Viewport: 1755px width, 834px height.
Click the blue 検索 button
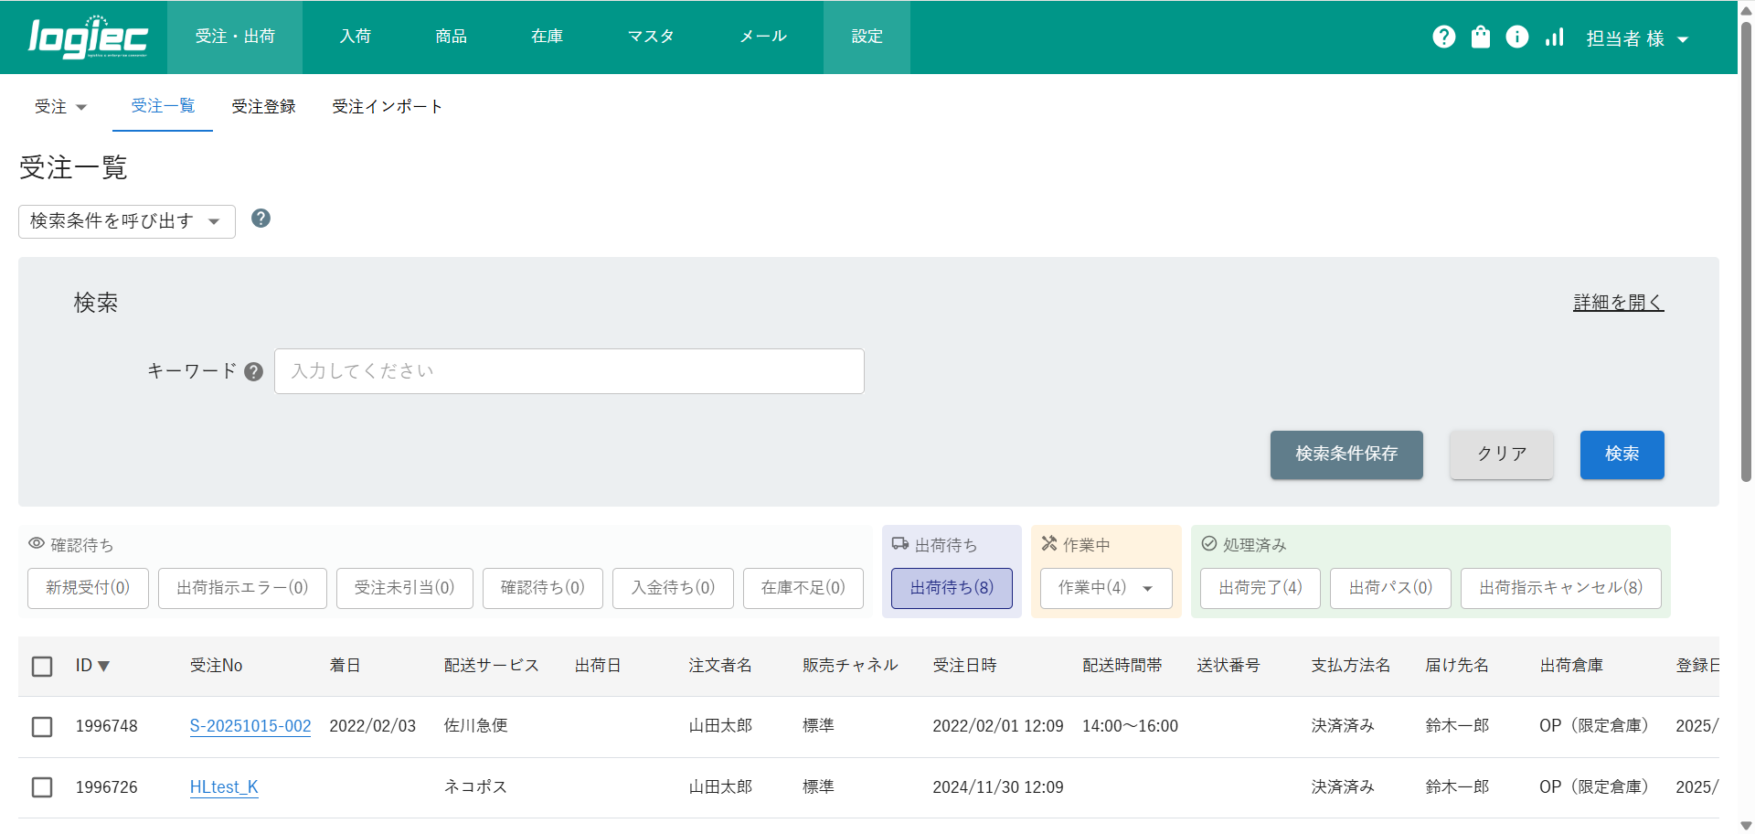tap(1622, 454)
